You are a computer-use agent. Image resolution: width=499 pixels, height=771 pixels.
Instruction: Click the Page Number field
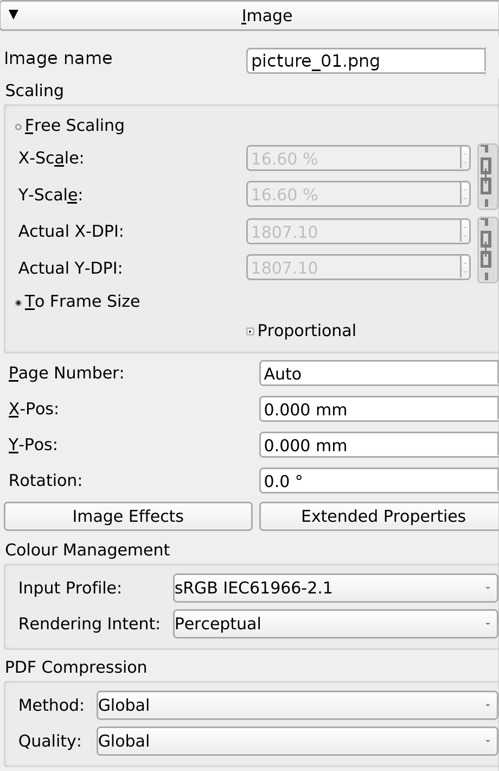(379, 374)
